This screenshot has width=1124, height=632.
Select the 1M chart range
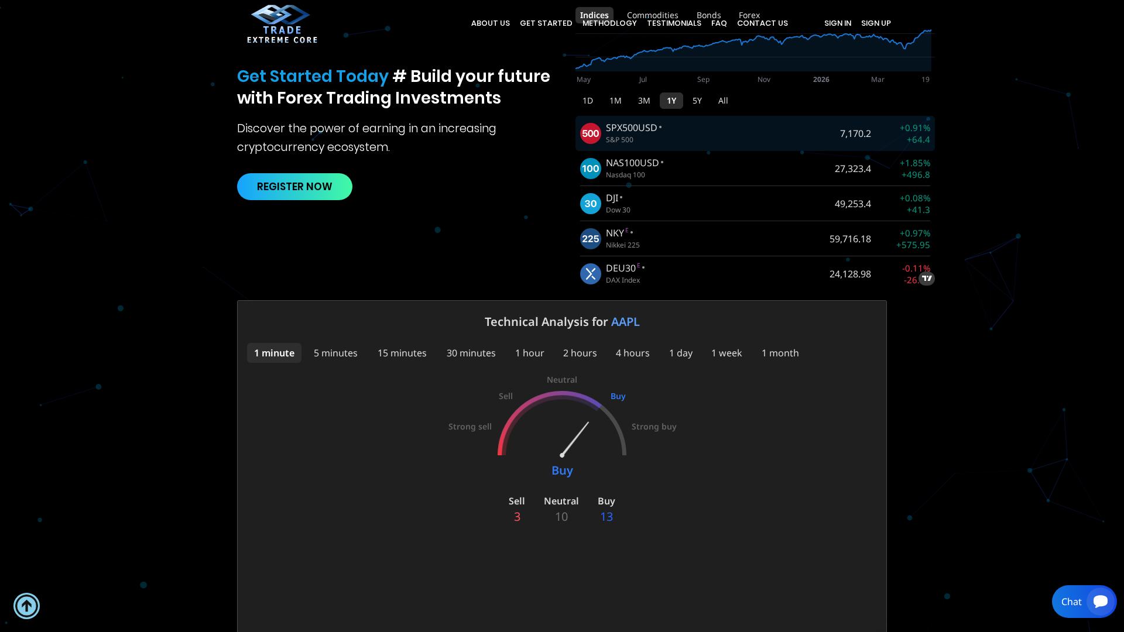615,101
